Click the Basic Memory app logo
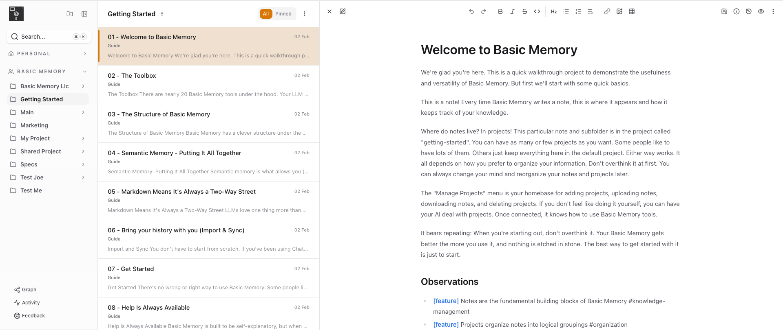This screenshot has height=330, width=783. tap(16, 14)
